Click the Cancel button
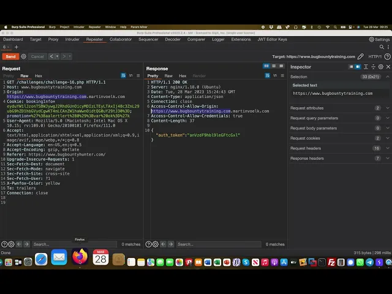Viewport: 392px width, 294px height. click(37, 56)
